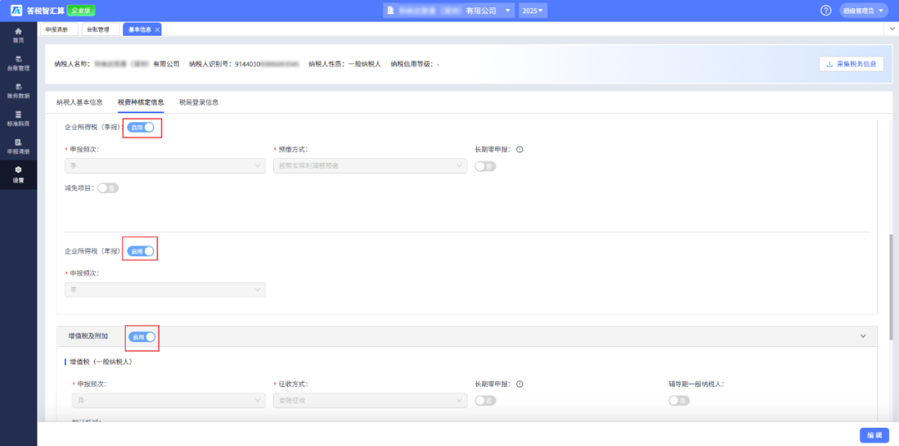Toggle 企业所得税（季报） enable switch
The width and height of the screenshot is (899, 446).
click(x=141, y=127)
